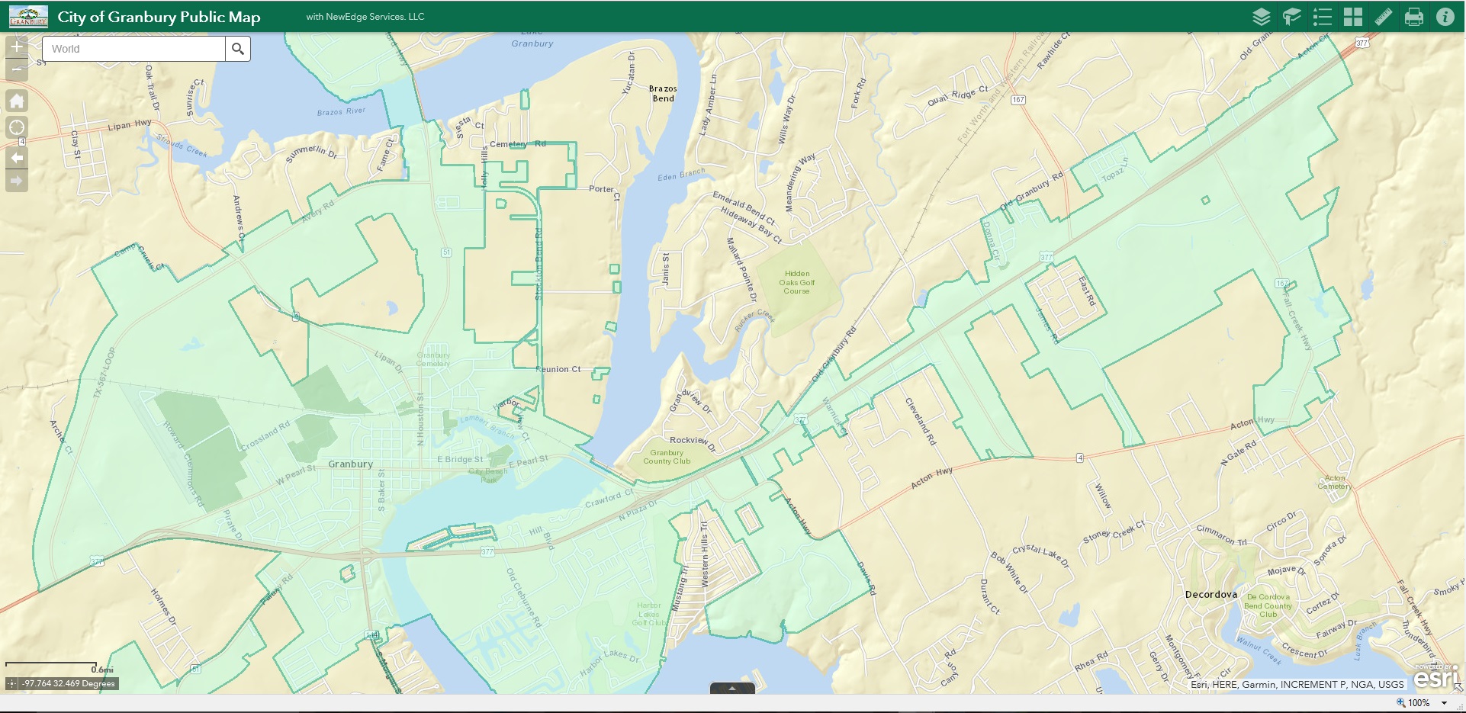
Task: Open the Basemap Gallery
Action: (x=1354, y=16)
